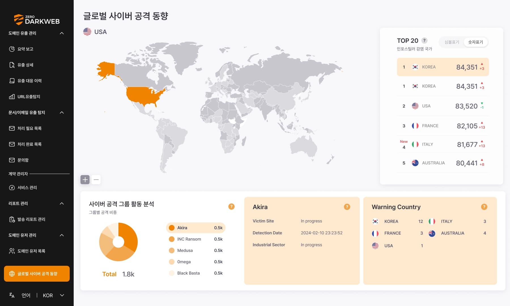
Task: Select the Akira group legend row
Action: click(x=196, y=228)
